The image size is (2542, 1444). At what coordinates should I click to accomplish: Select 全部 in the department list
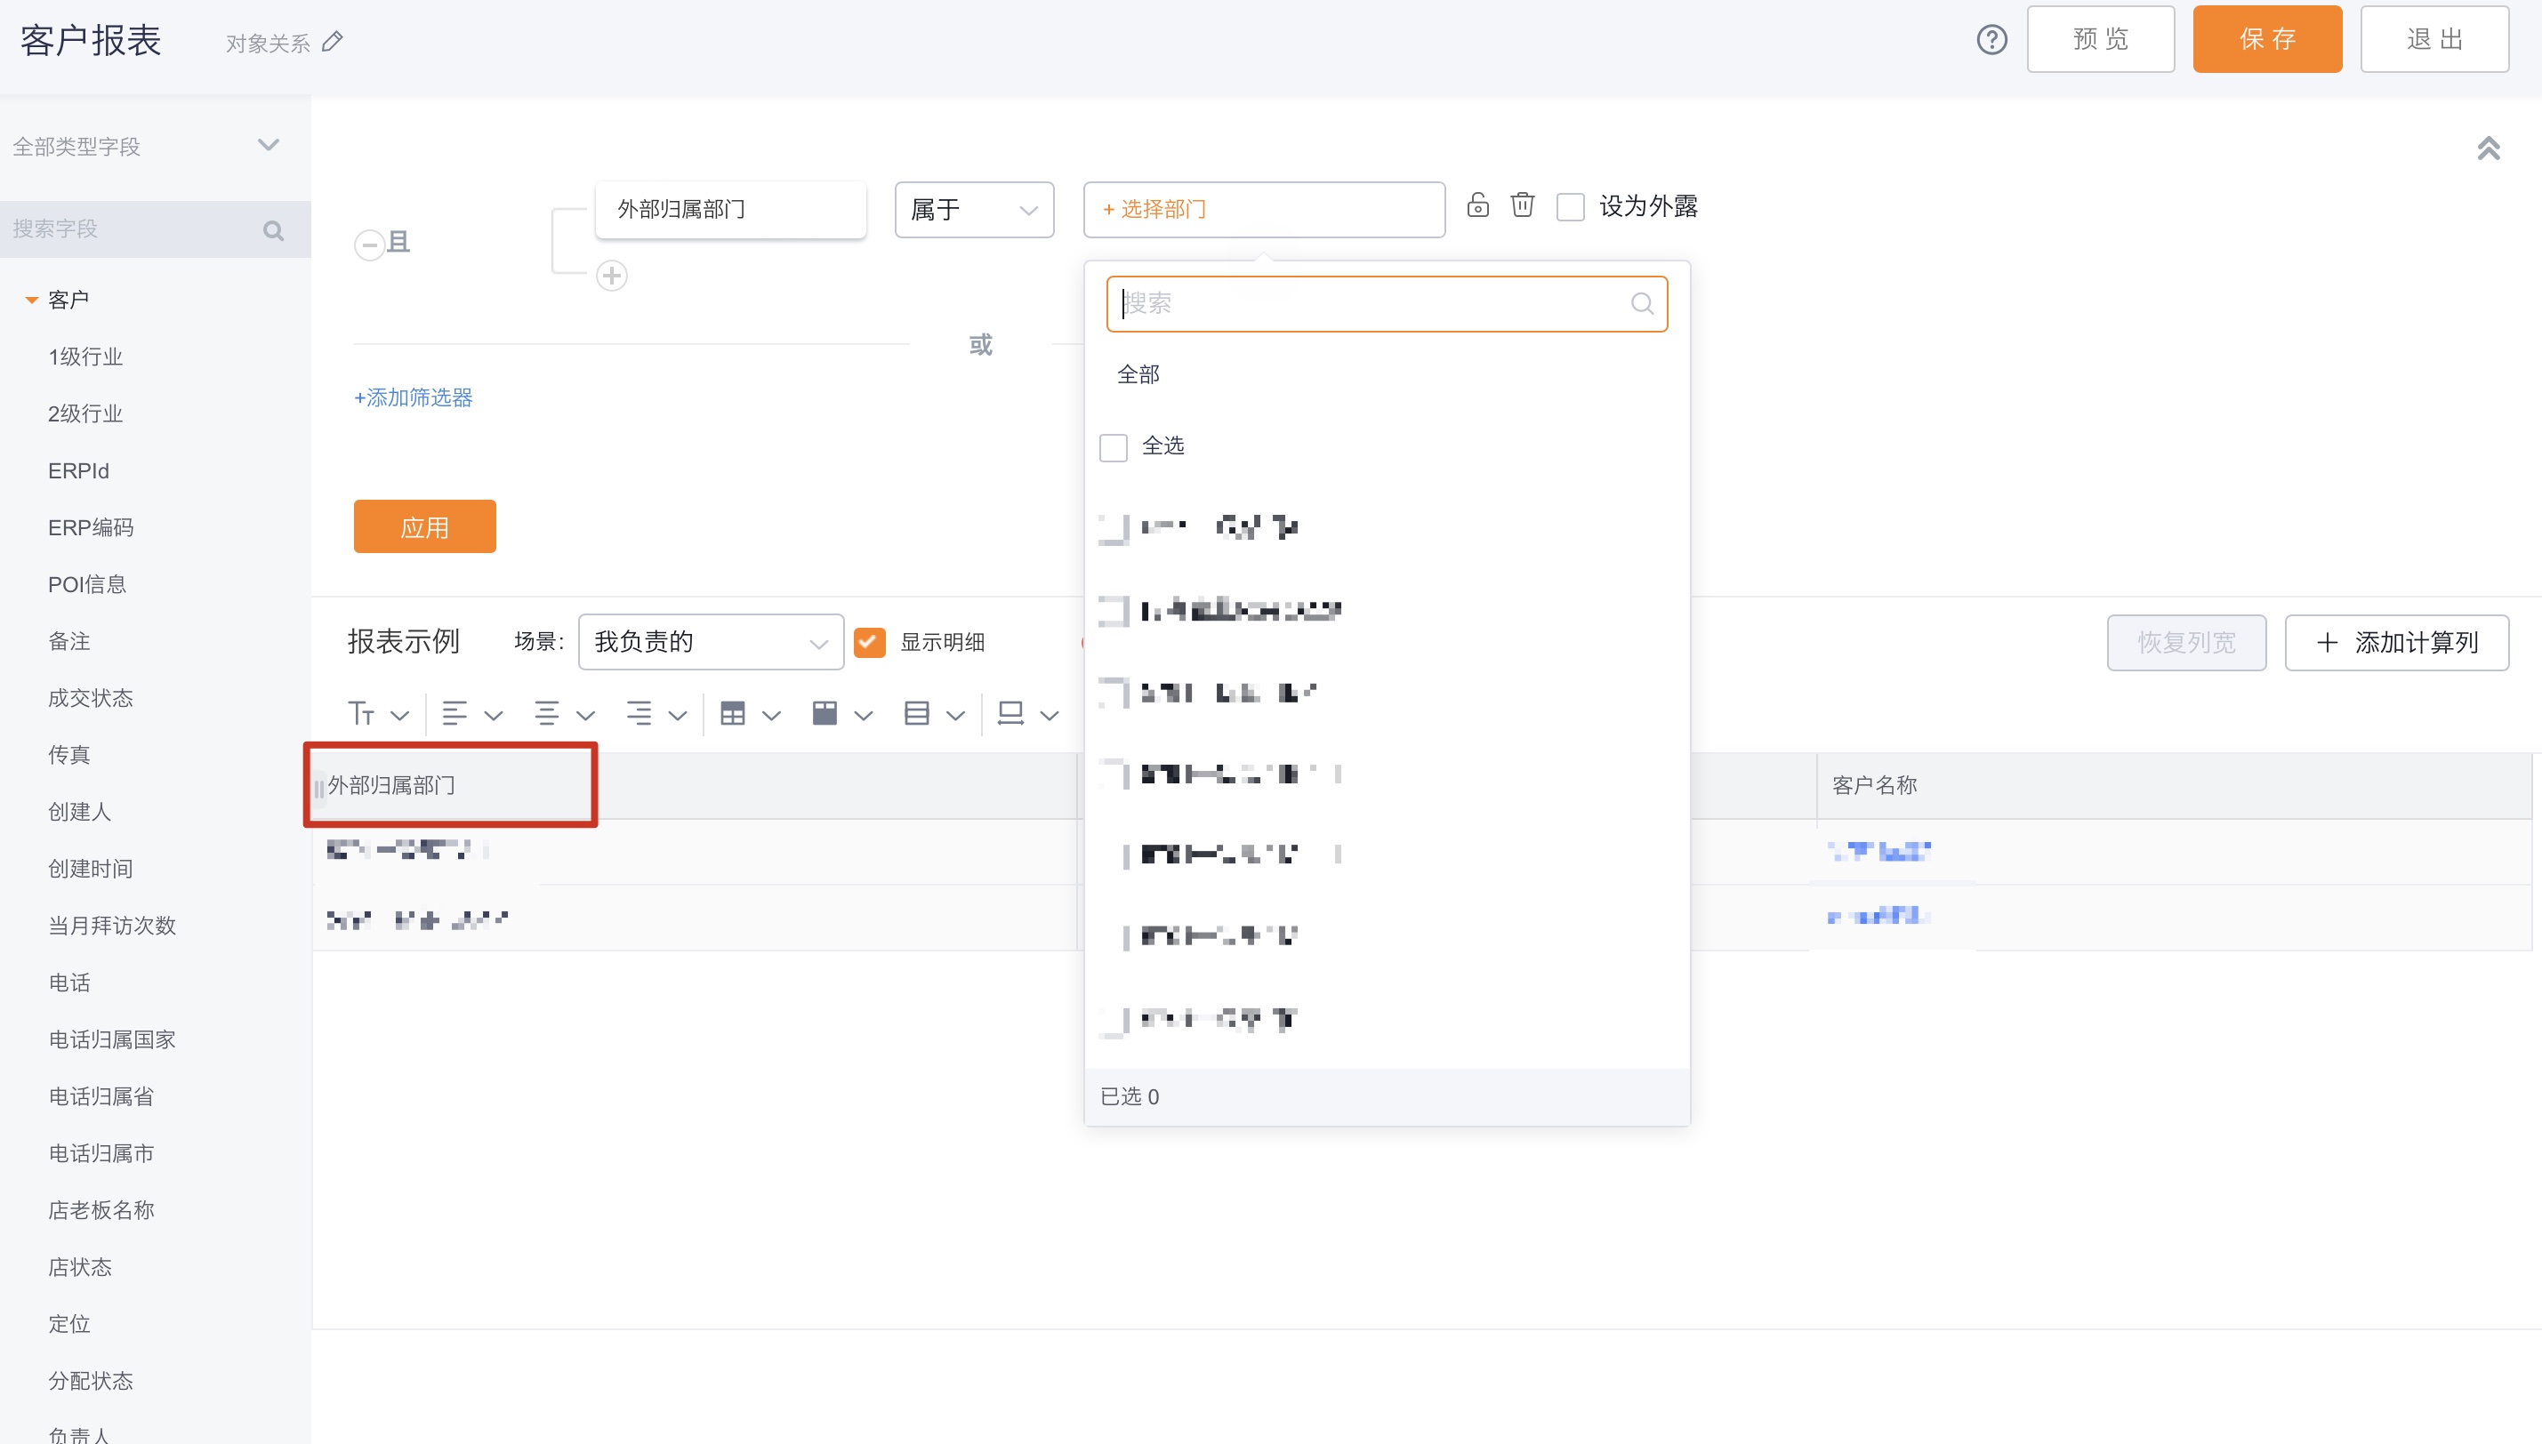[x=1138, y=373]
